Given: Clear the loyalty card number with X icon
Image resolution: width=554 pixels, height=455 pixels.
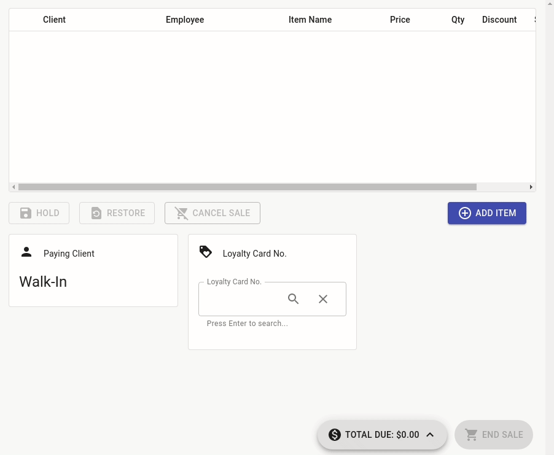Looking at the screenshot, I should pyautogui.click(x=323, y=299).
